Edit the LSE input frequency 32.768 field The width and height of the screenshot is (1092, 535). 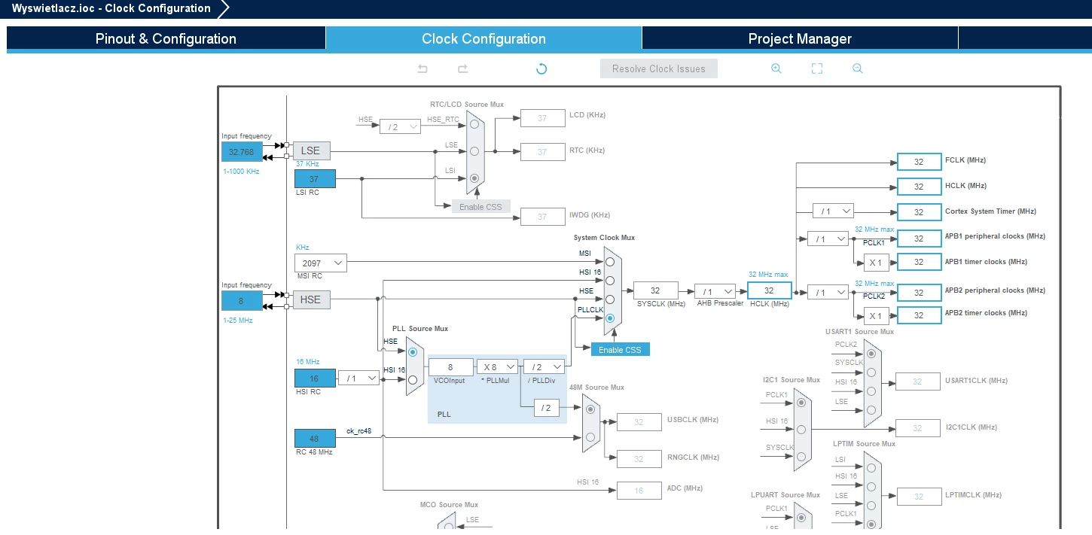click(242, 151)
